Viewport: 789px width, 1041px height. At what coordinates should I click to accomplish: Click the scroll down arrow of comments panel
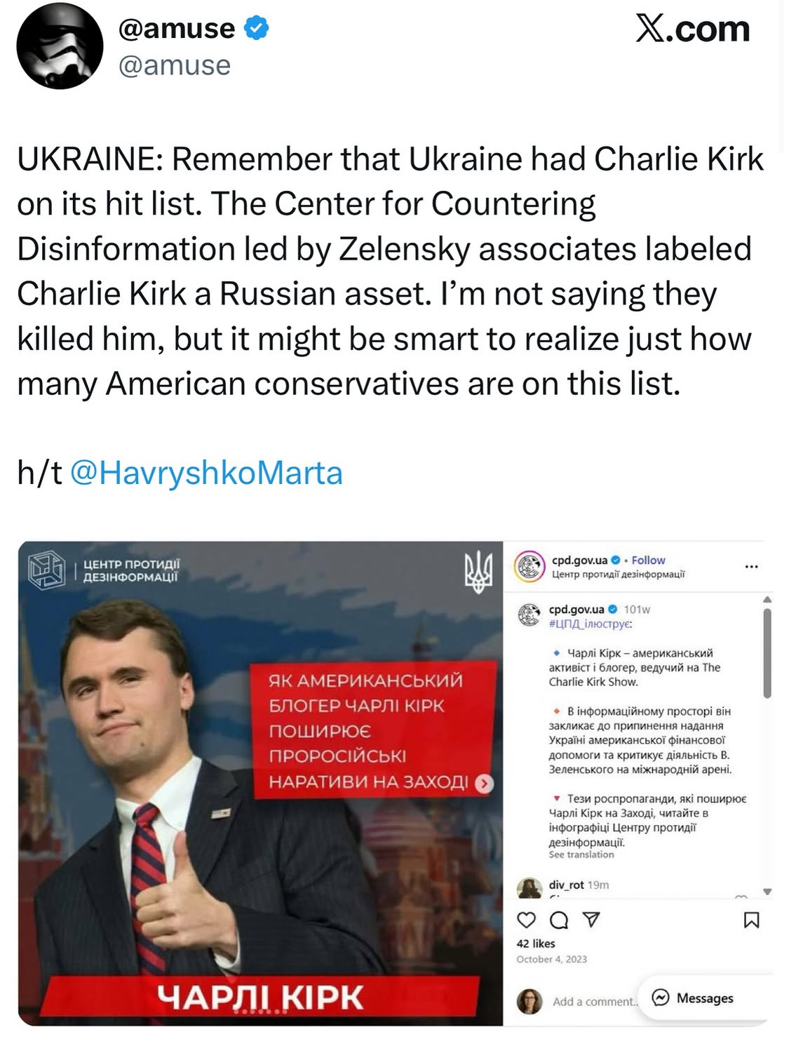click(767, 892)
